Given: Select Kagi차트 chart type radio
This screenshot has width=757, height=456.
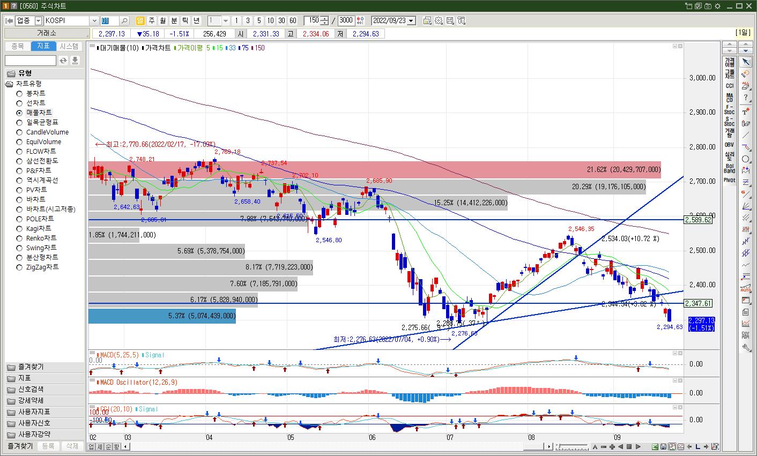Looking at the screenshot, I should tap(19, 228).
